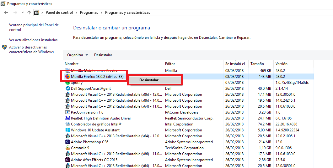Select the Dell SupportAssistAgent row
333x168 pixels.
point(189,89)
